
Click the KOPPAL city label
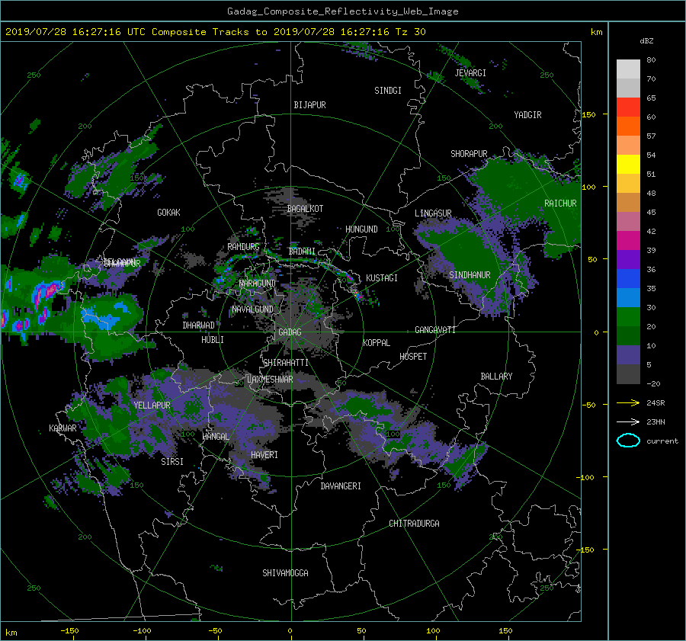point(377,342)
